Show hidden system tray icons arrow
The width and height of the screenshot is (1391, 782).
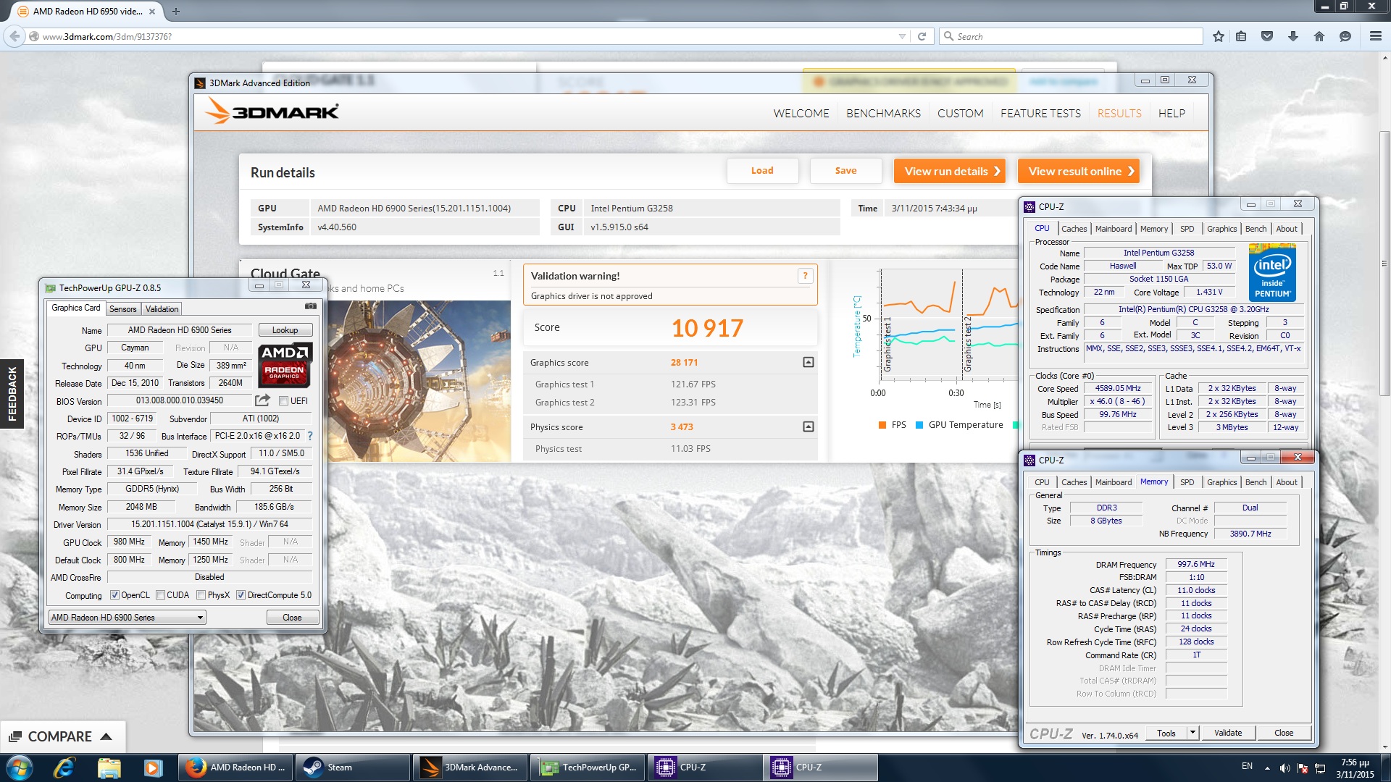(x=1267, y=768)
